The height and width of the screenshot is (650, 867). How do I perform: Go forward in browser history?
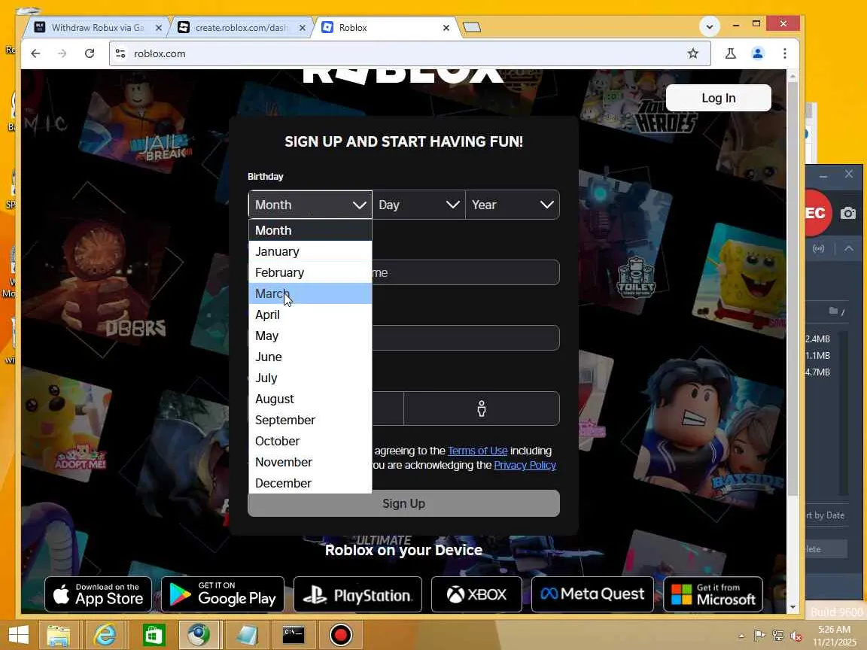coord(62,53)
